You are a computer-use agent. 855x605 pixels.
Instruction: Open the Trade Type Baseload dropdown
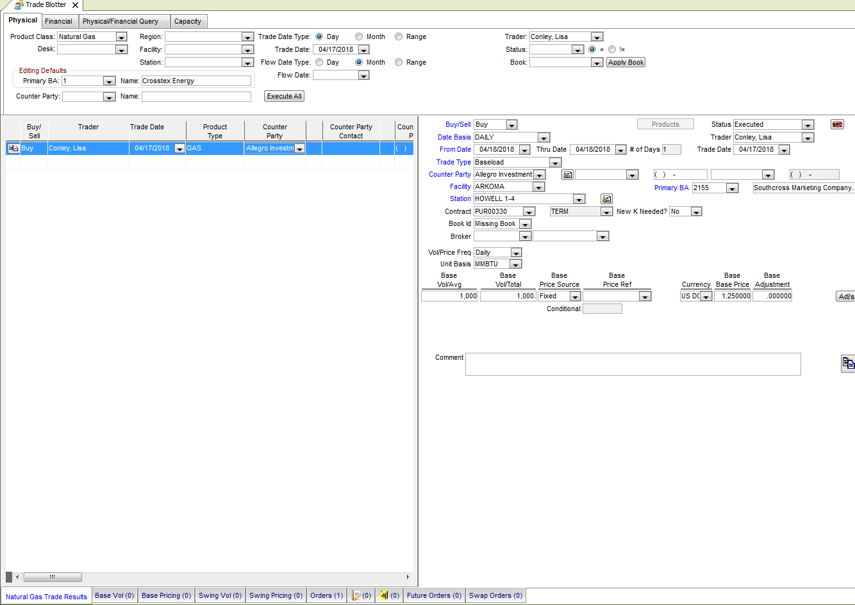[555, 163]
